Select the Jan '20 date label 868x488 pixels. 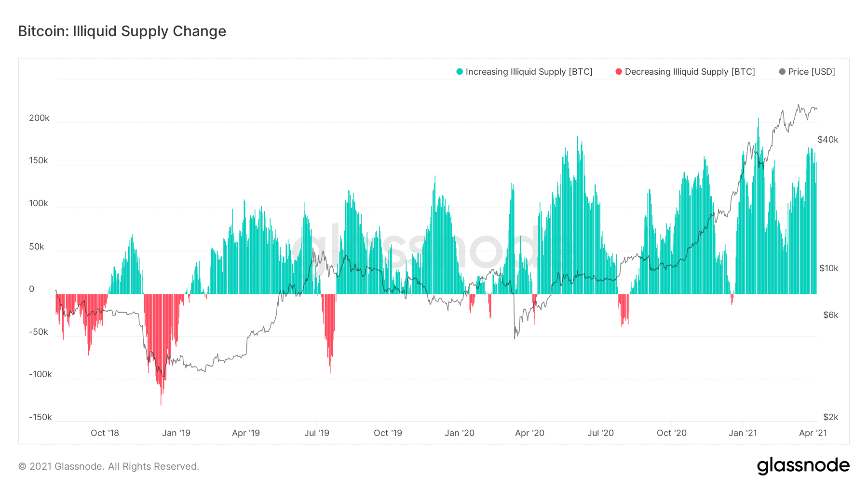pos(459,433)
